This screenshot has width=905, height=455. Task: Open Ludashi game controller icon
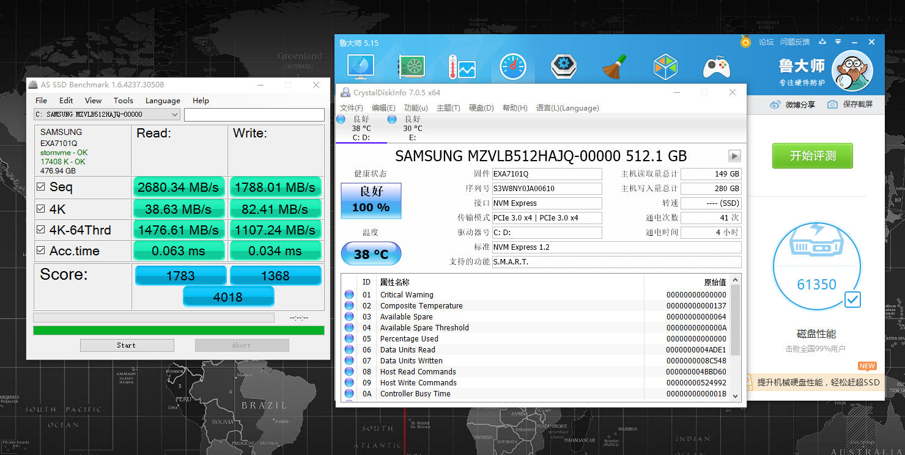click(715, 67)
